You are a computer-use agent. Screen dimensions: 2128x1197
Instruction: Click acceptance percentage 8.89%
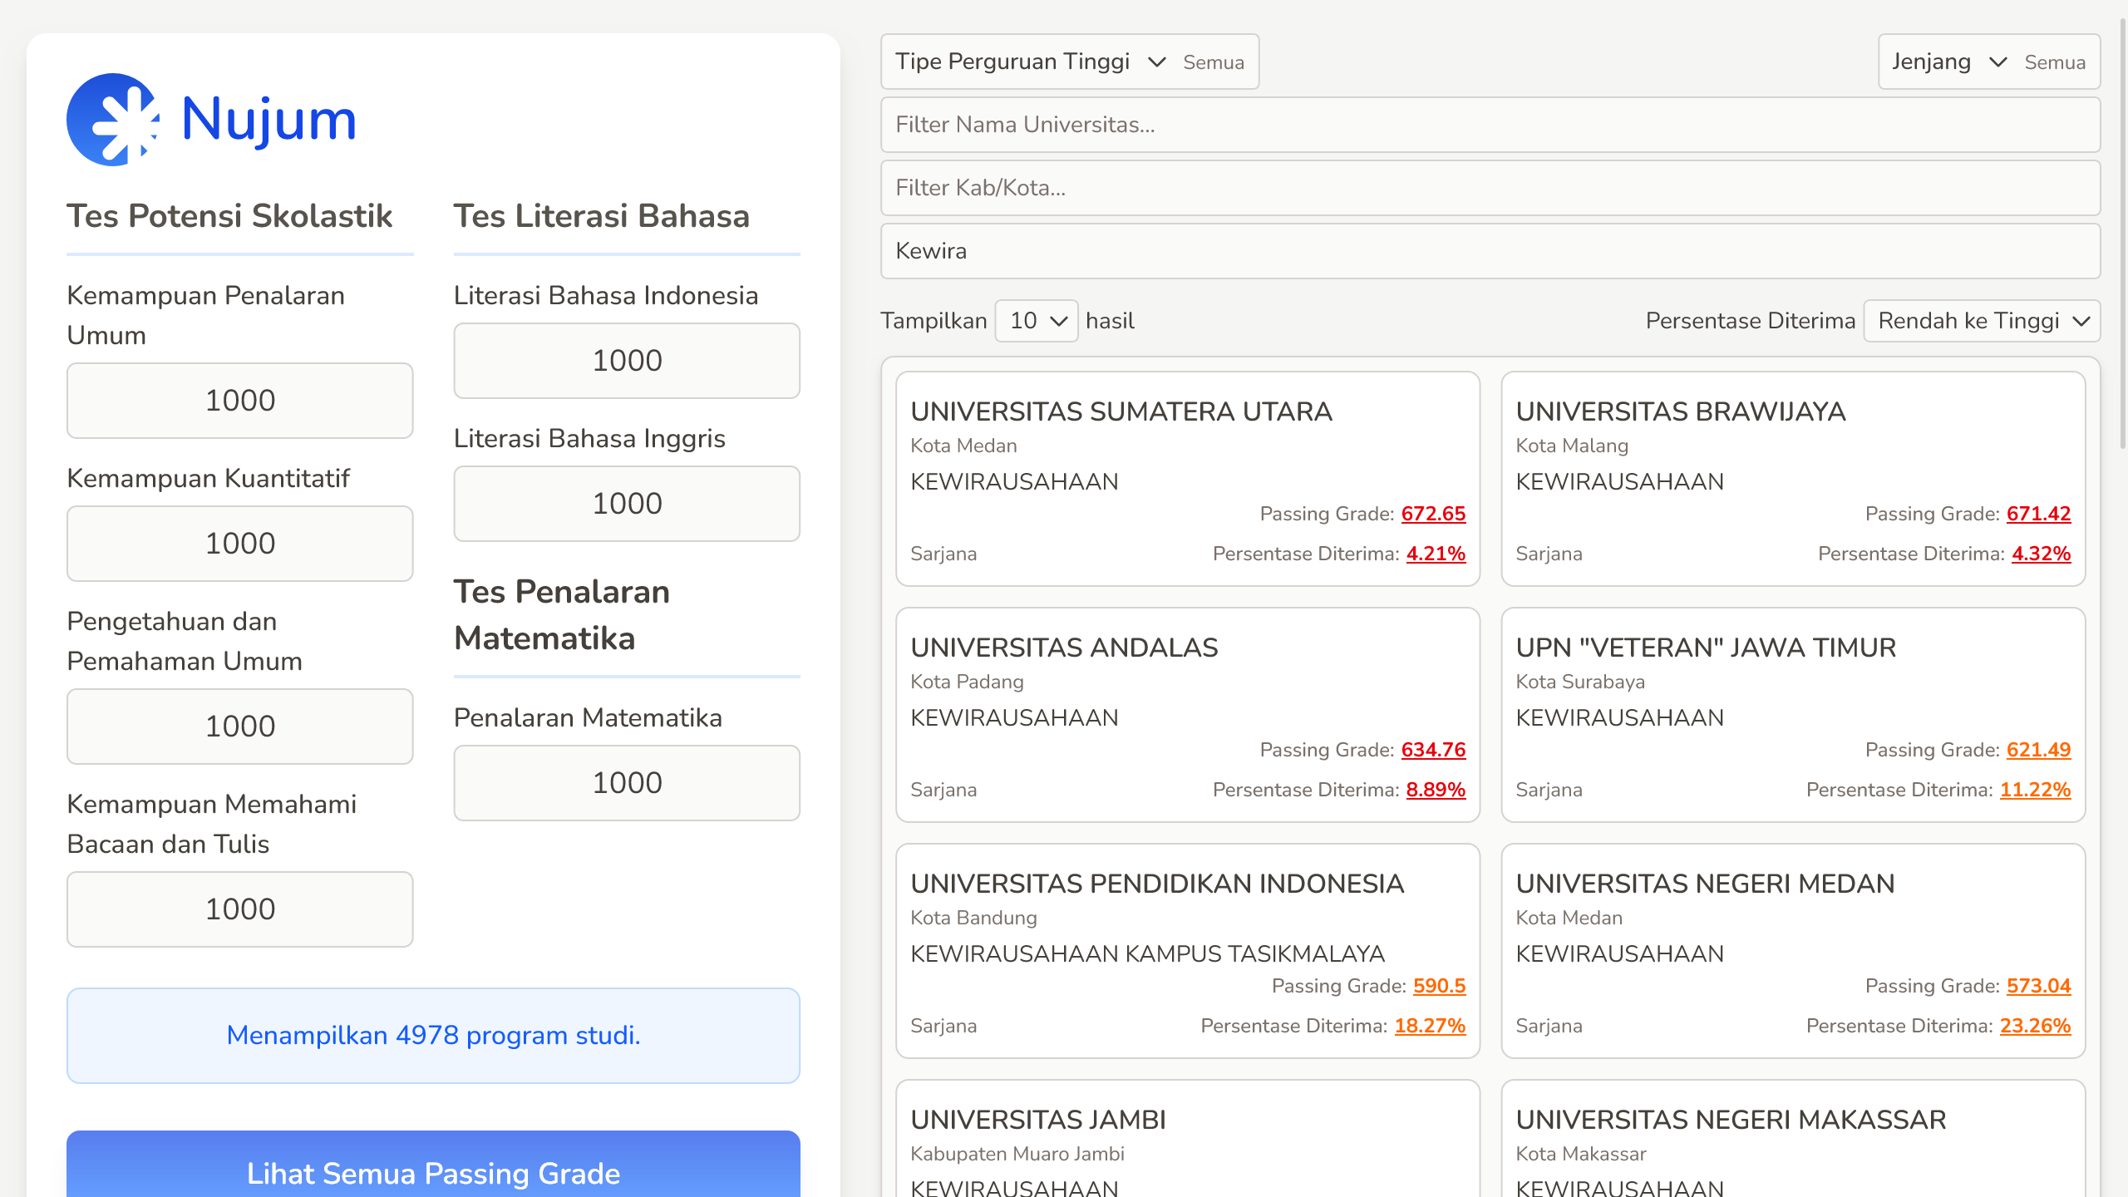(x=1436, y=790)
